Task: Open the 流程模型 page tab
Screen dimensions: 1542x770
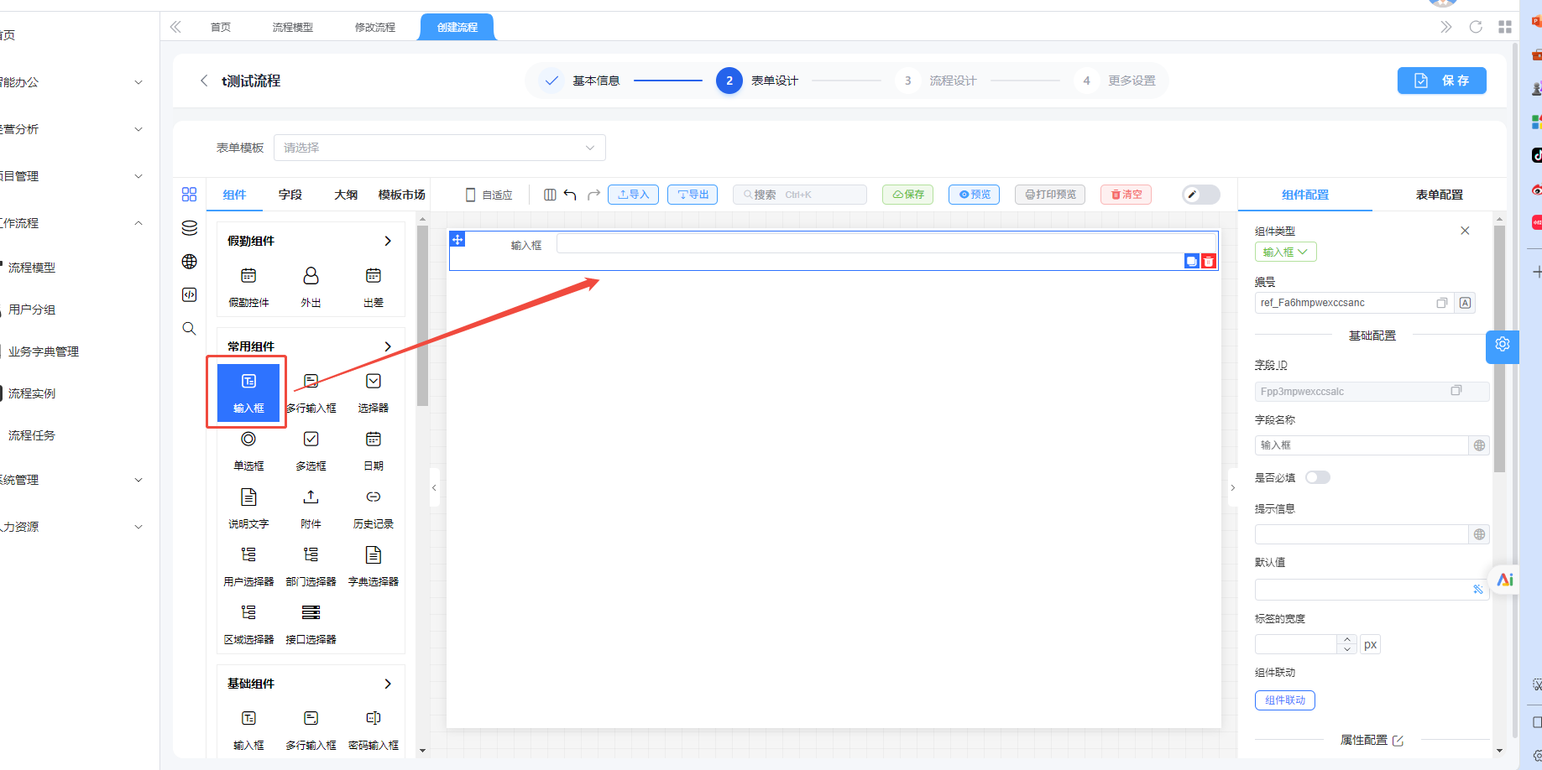Action: coord(293,28)
